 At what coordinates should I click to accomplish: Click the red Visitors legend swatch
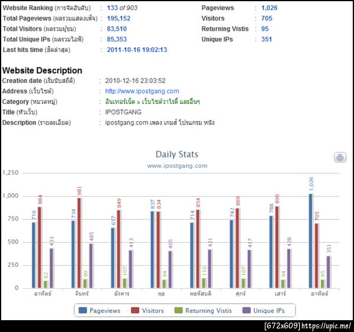pyautogui.click(x=135, y=310)
